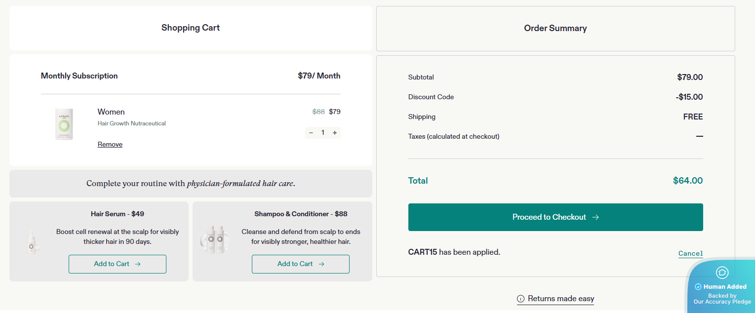Screen dimensions: 755x313
Task: Open the Returns made easy link
Action: (x=560, y=299)
